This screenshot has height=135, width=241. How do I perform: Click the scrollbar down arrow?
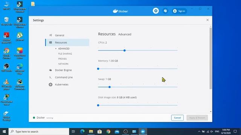tap(210, 112)
